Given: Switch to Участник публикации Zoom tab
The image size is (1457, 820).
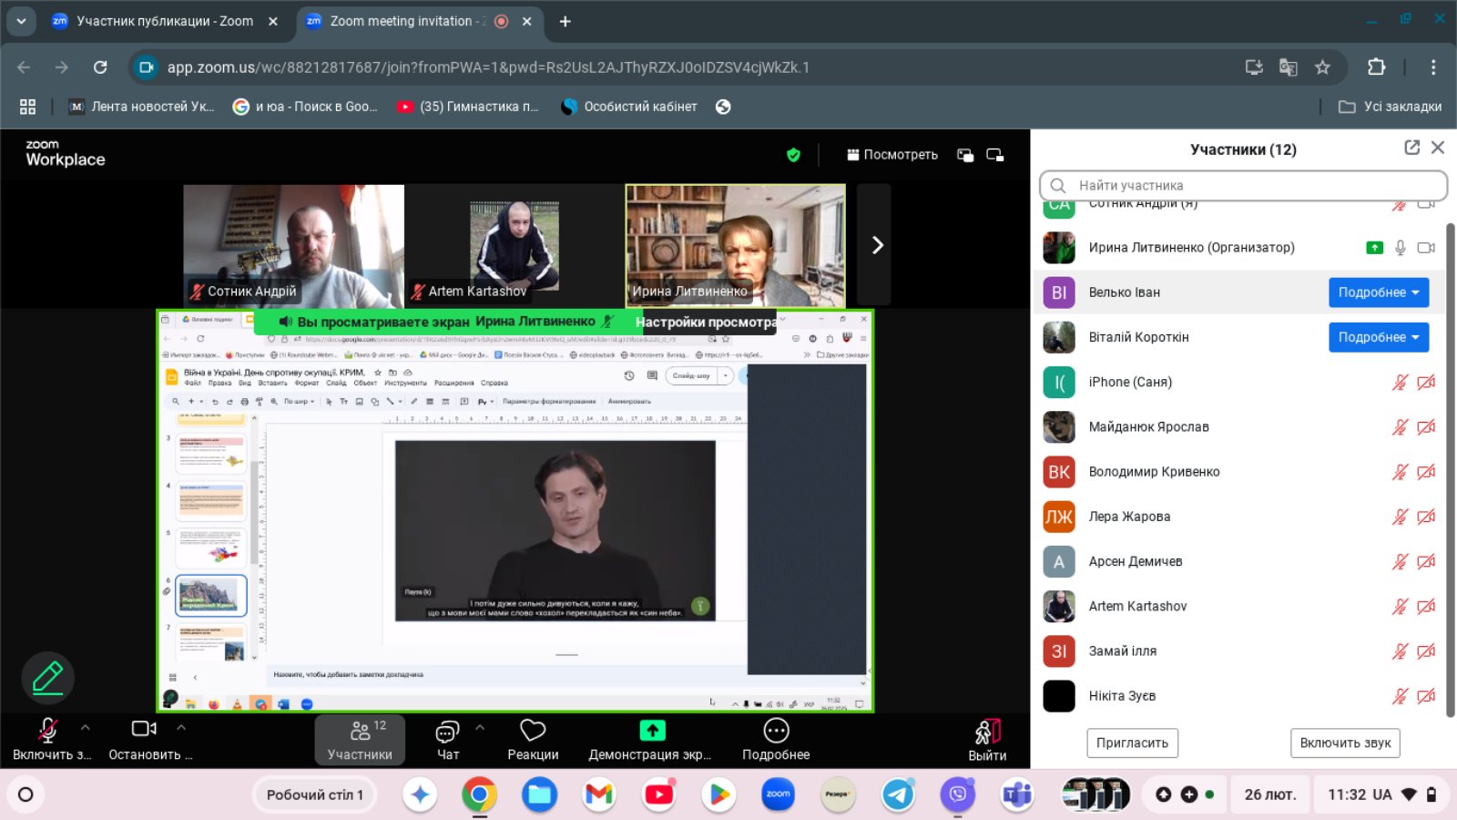Looking at the screenshot, I should (x=165, y=21).
